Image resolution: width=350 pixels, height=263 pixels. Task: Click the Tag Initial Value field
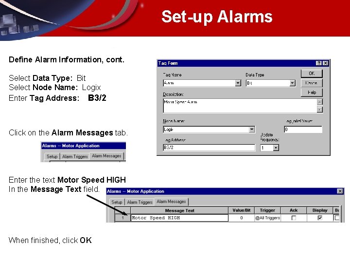tap(303, 129)
